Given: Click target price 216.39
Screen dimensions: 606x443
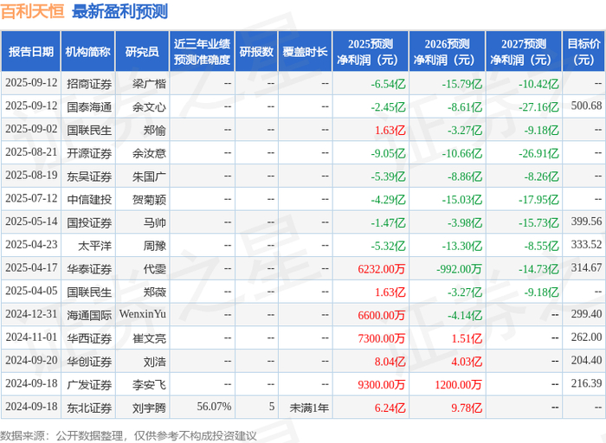Looking at the screenshot, I should click(586, 383).
